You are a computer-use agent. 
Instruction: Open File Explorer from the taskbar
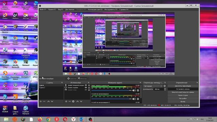pos(6,119)
